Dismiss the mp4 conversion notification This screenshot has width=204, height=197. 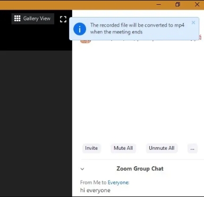click(x=193, y=22)
